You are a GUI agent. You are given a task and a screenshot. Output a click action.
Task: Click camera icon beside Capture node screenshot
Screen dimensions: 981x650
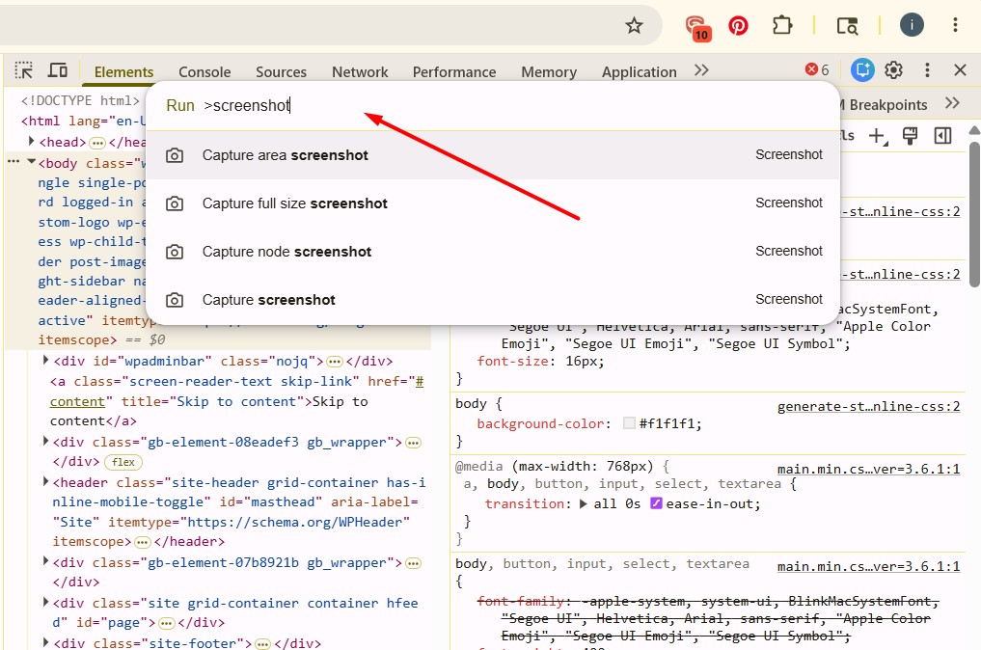click(175, 252)
